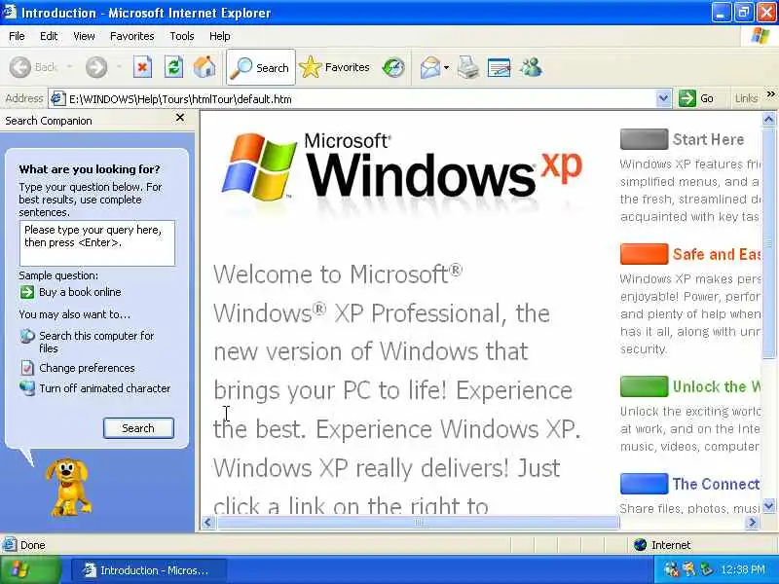This screenshot has height=584, width=779.
Task: Go to Home page via house icon
Action: [x=204, y=67]
